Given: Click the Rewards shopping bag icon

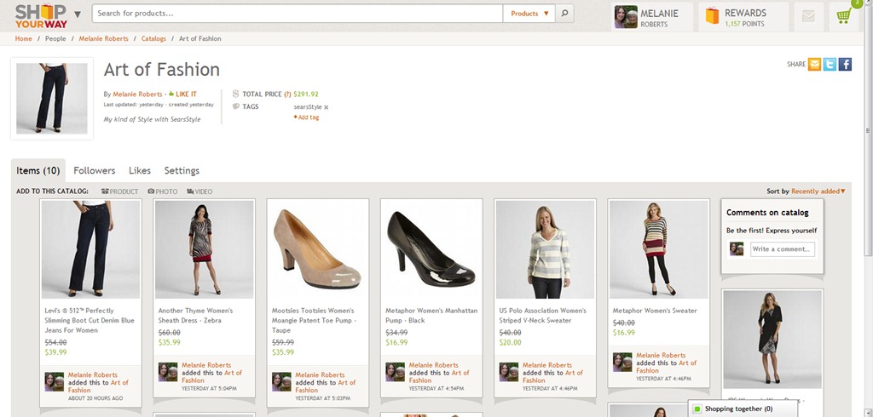Looking at the screenshot, I should tap(711, 16).
